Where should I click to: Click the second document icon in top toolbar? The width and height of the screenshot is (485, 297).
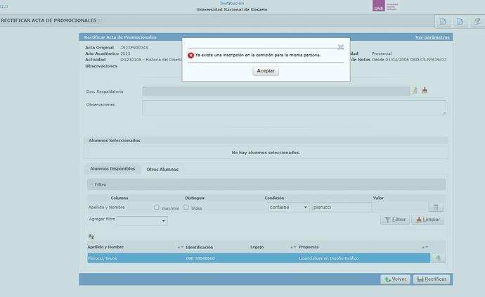[x=460, y=21]
